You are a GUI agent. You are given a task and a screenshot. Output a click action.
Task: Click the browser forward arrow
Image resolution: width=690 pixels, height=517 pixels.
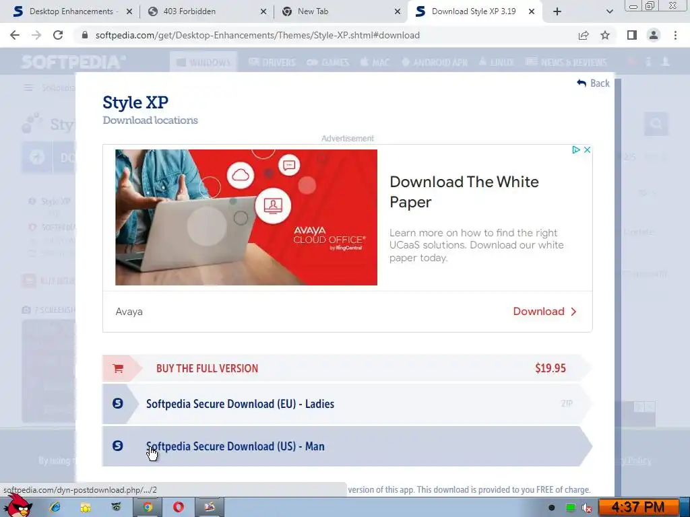pos(36,35)
